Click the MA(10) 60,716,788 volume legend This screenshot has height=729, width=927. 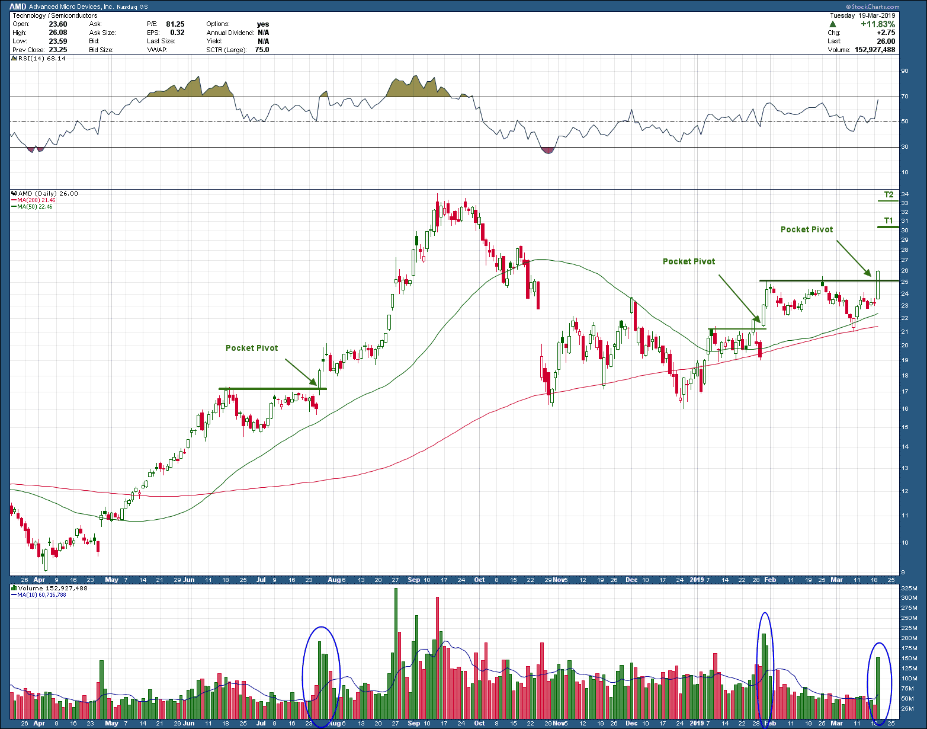point(39,594)
